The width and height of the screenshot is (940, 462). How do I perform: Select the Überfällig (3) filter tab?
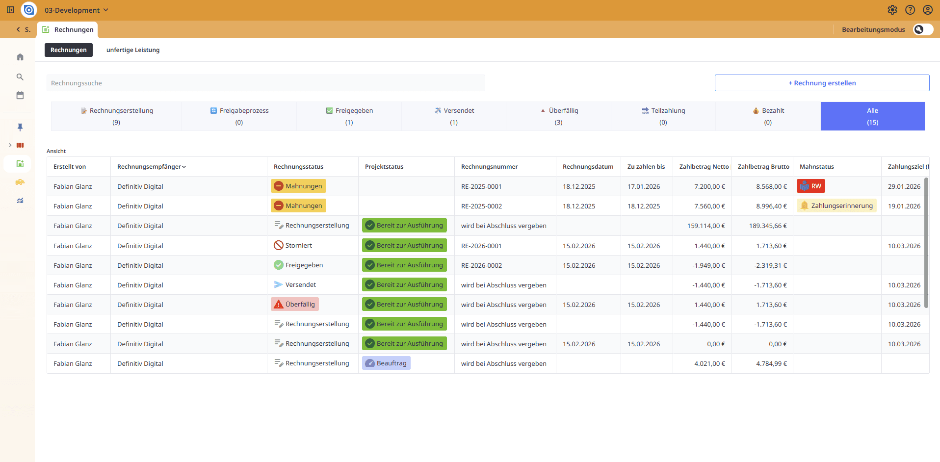[558, 116]
